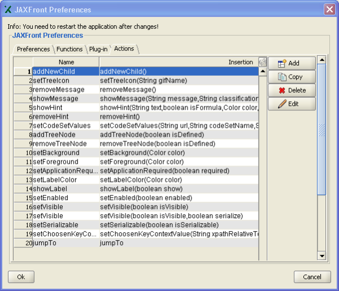
Task: Close the JAXFront Preferences window
Action: click(x=329, y=10)
